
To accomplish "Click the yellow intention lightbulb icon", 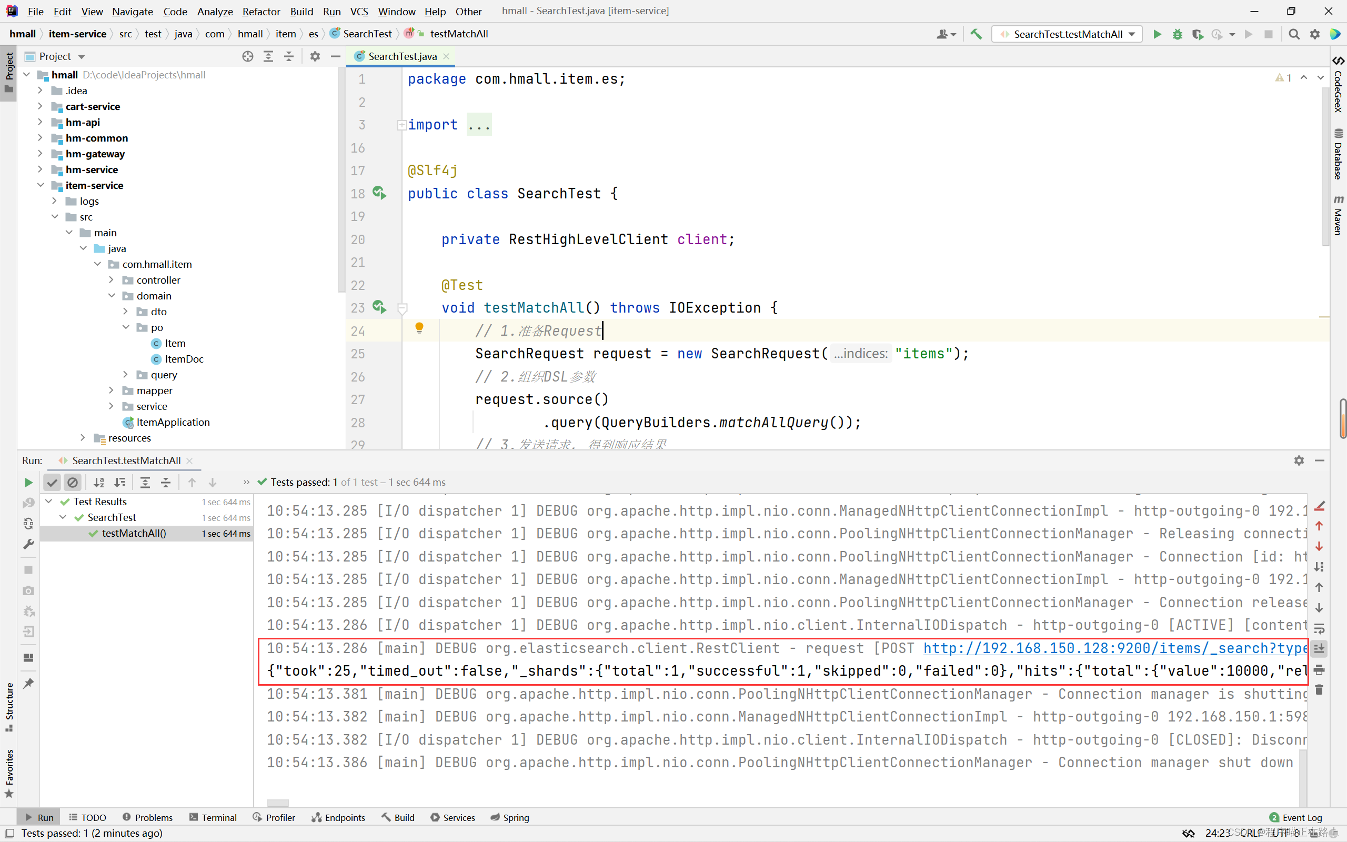I will (x=419, y=328).
